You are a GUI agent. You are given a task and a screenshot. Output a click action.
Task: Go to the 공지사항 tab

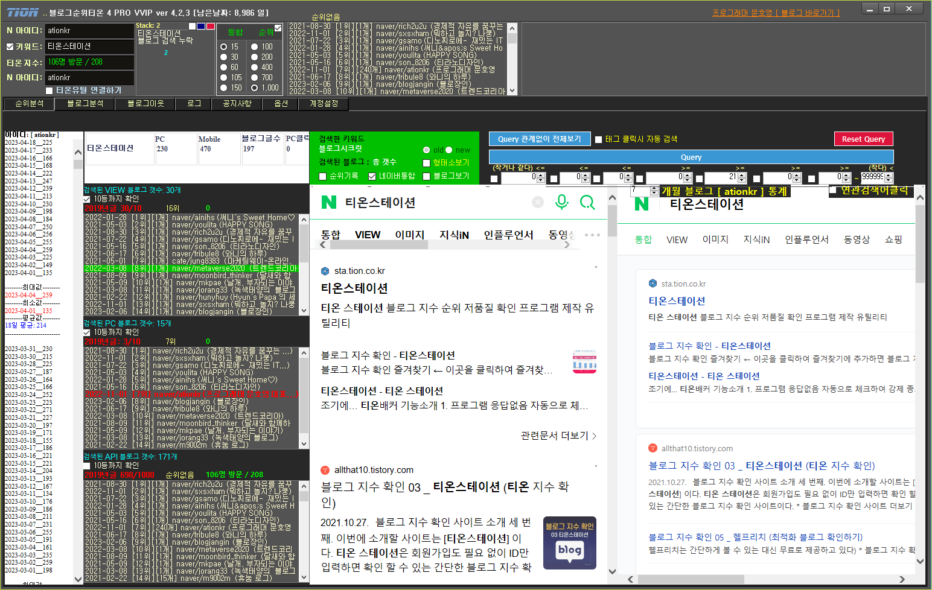point(237,104)
